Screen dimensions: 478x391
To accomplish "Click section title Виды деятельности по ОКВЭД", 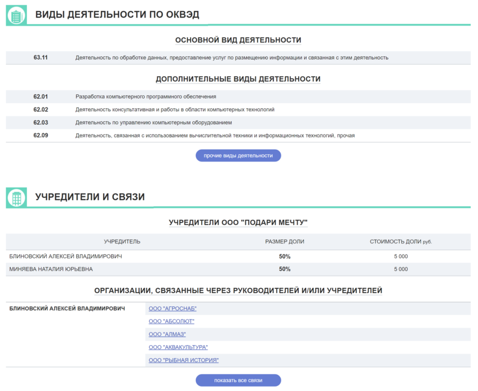I will click(x=117, y=14).
